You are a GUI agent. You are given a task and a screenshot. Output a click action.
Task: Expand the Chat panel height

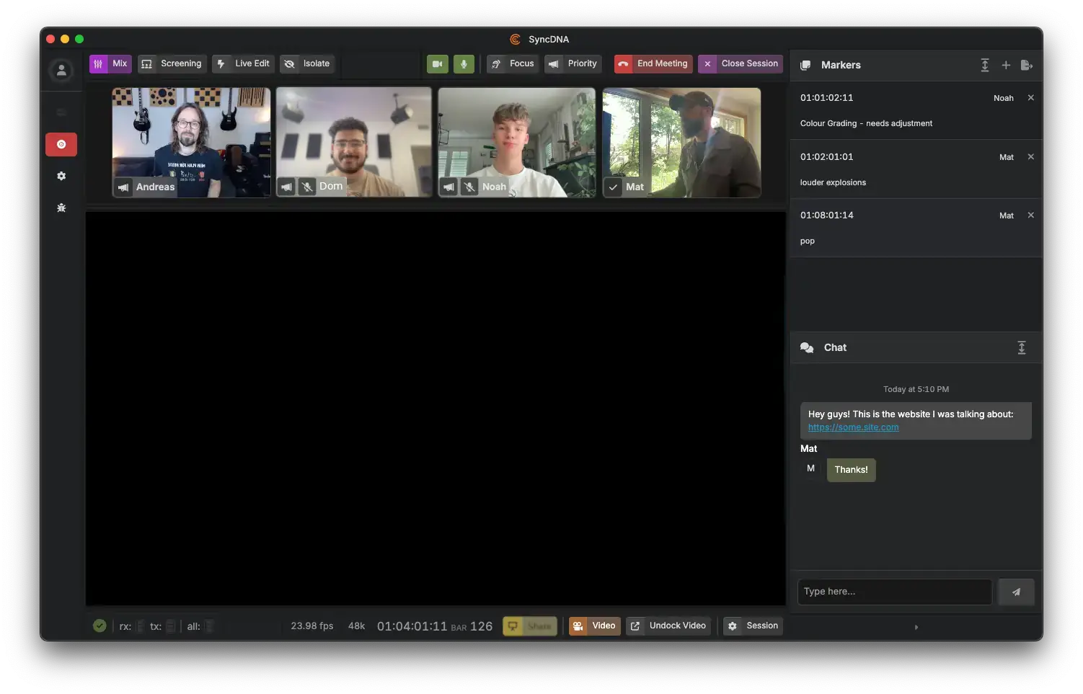coord(1022,347)
